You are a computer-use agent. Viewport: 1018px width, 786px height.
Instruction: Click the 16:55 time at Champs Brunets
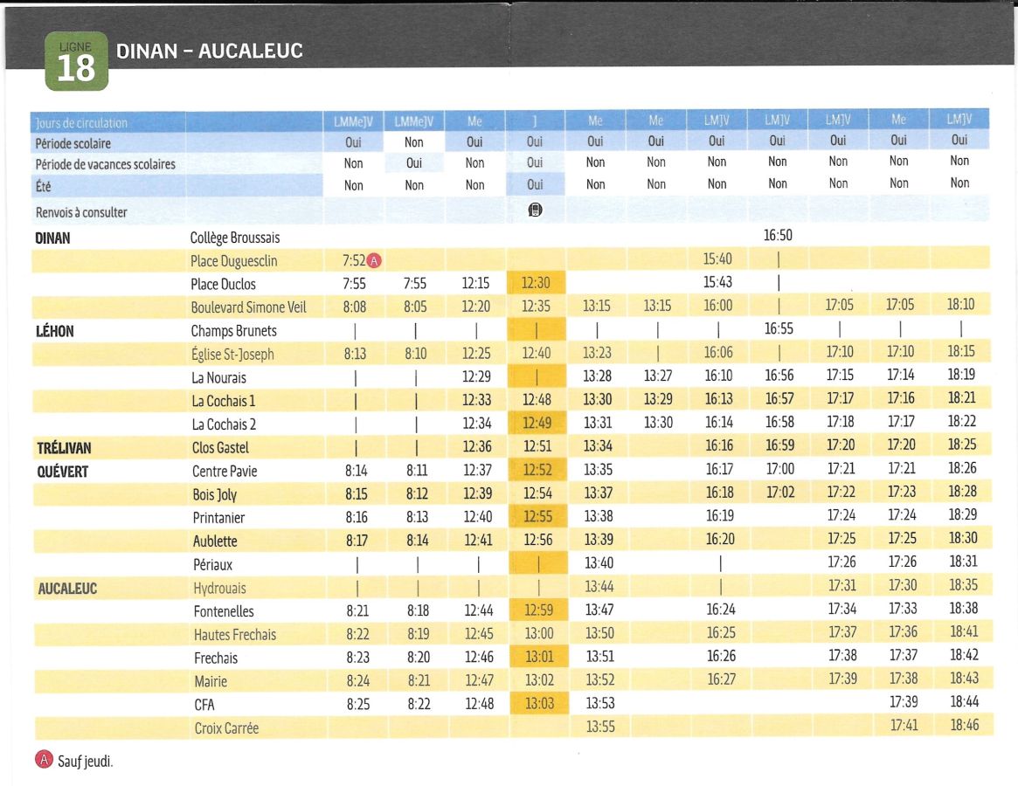tap(779, 328)
